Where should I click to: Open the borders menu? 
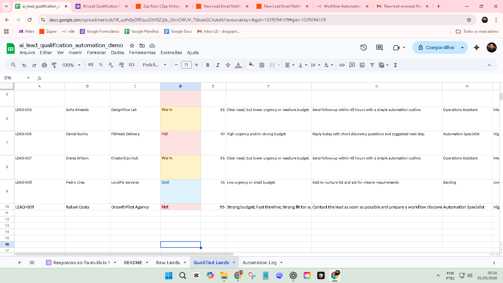click(x=262, y=65)
